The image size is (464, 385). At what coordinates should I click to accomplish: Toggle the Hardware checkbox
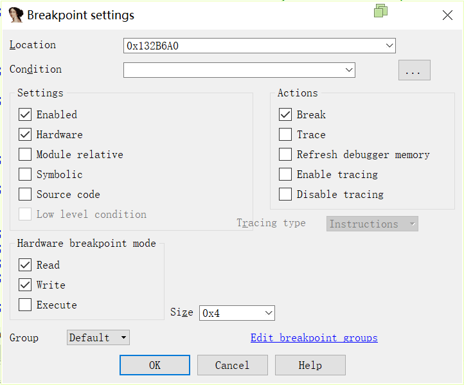[x=25, y=134]
